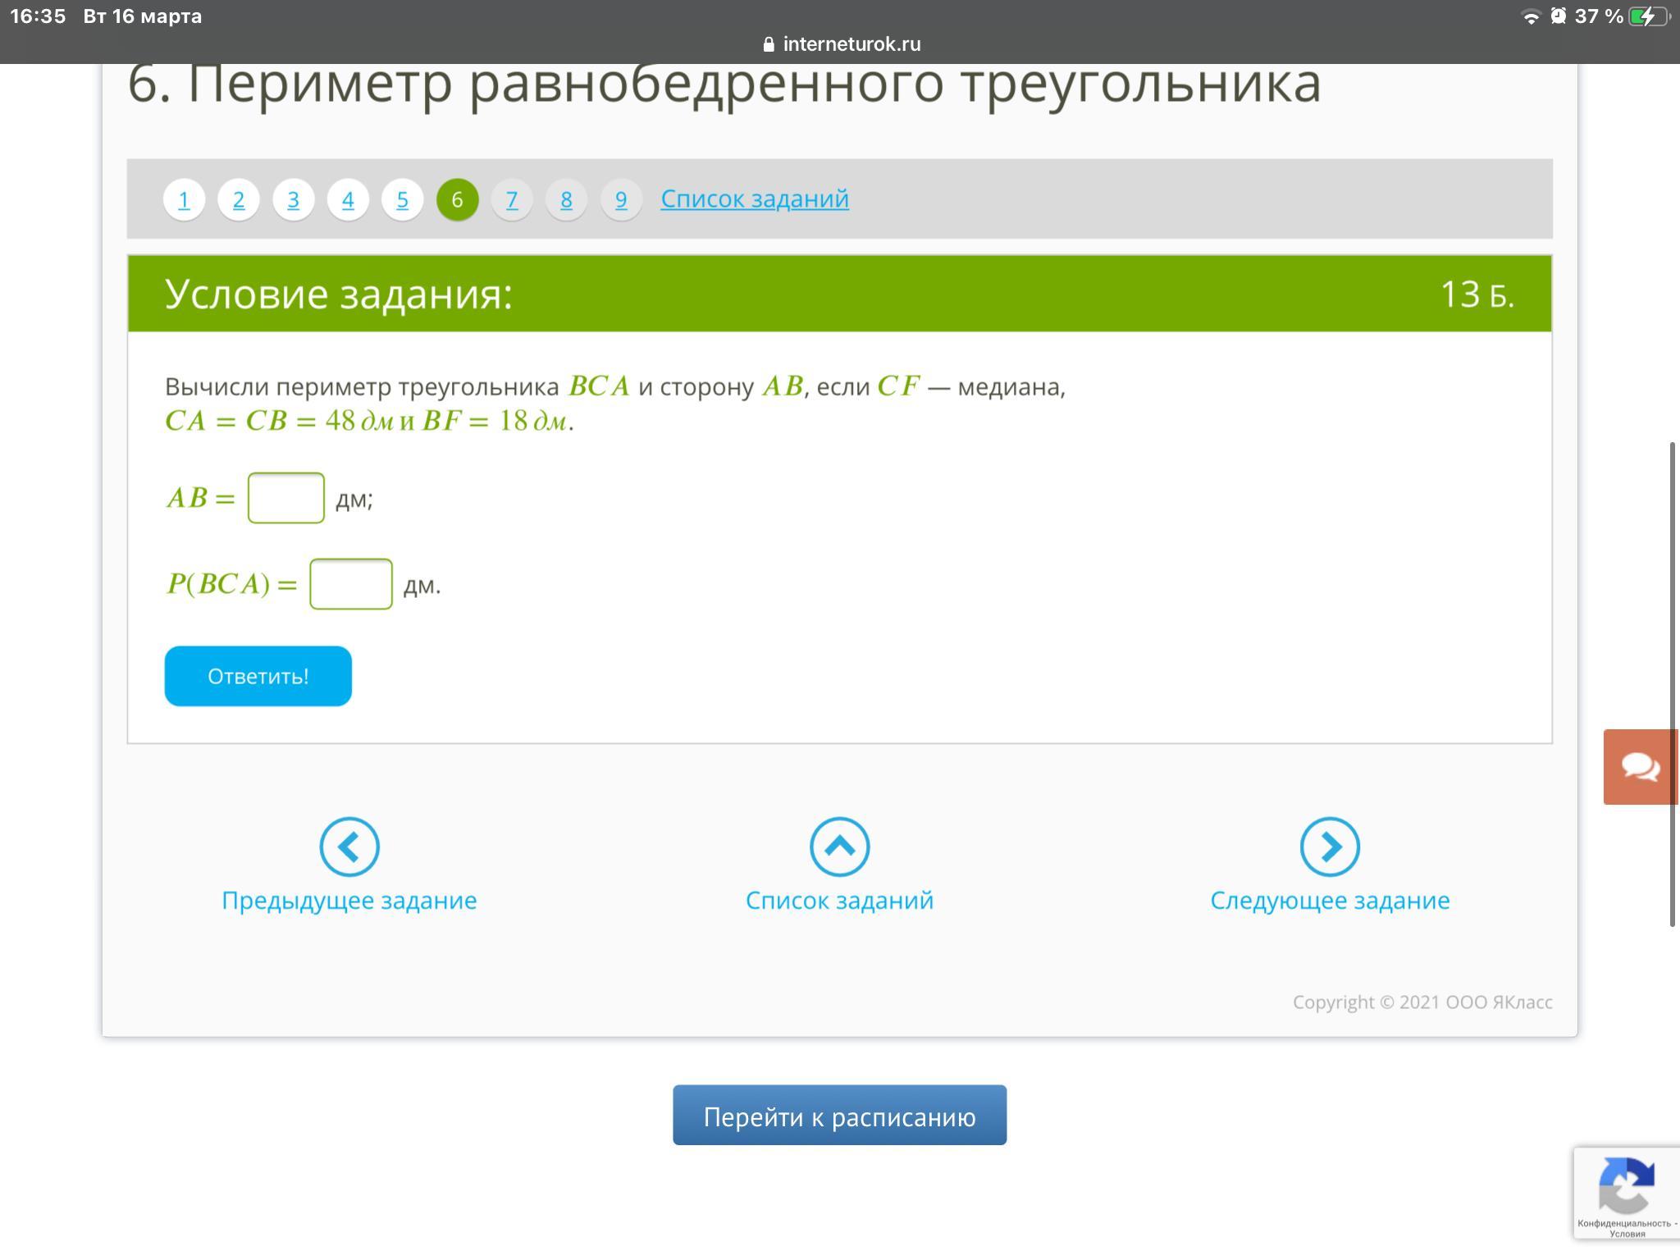This screenshot has width=1680, height=1260.
Task: Click the next task arrow icon
Action: 1330,847
